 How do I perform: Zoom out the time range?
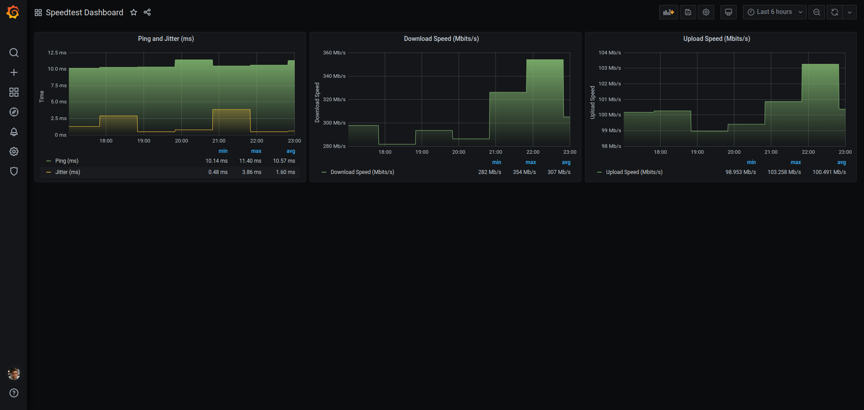click(817, 12)
